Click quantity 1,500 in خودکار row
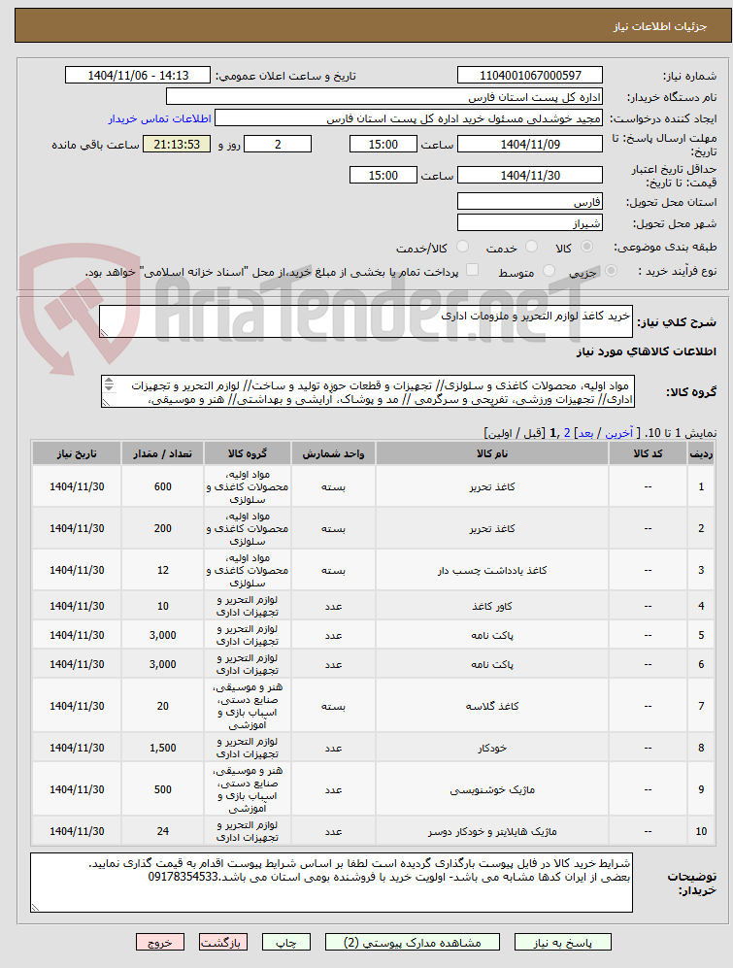 [x=163, y=749]
